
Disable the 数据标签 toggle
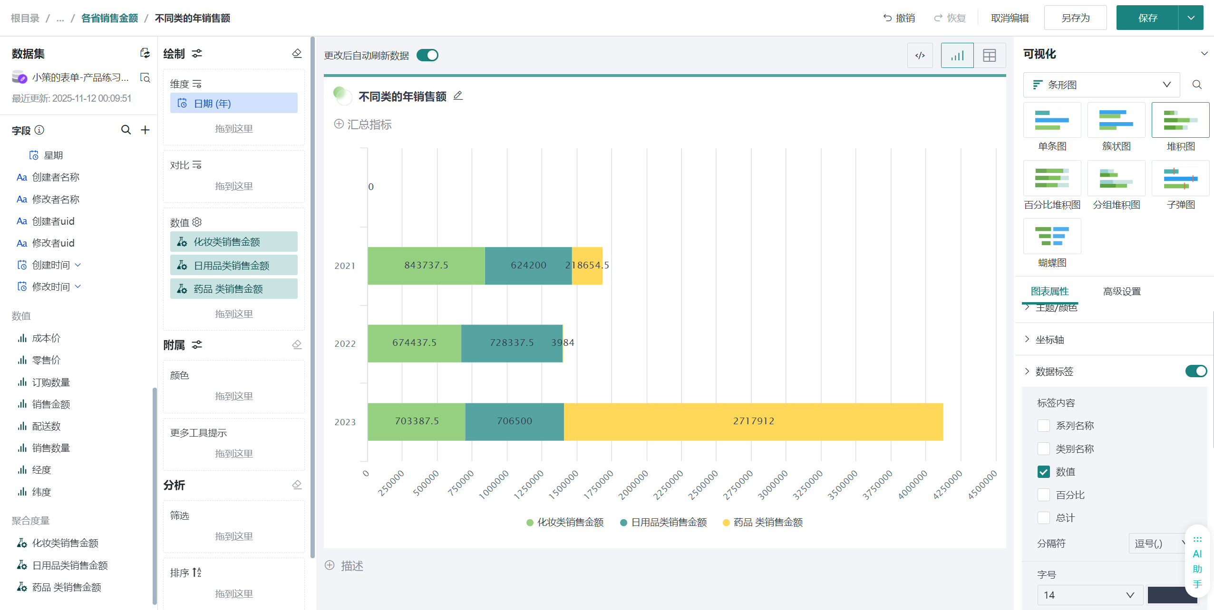click(1195, 371)
